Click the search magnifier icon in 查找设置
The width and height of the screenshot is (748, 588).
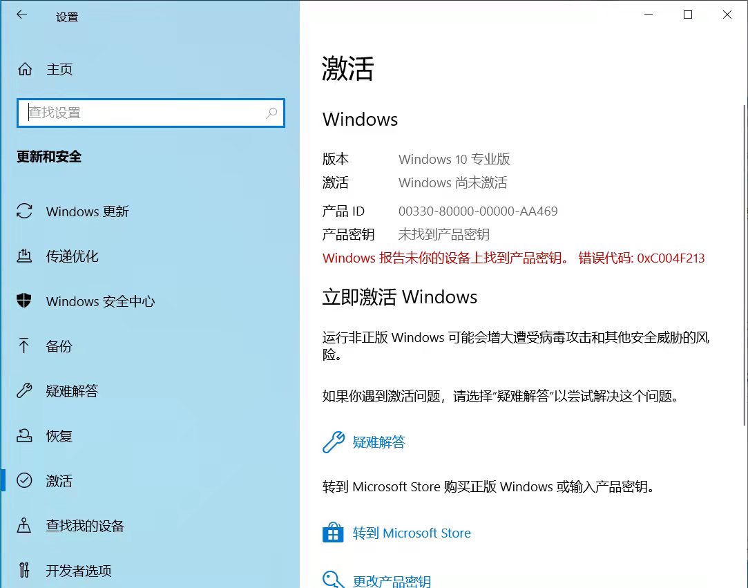pos(271,113)
